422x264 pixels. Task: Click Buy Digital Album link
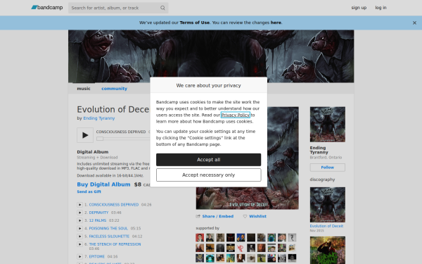click(103, 184)
